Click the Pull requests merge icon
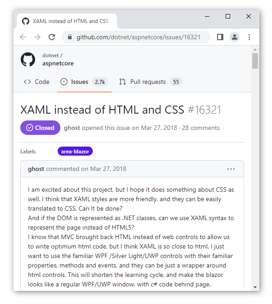 pos(122,82)
